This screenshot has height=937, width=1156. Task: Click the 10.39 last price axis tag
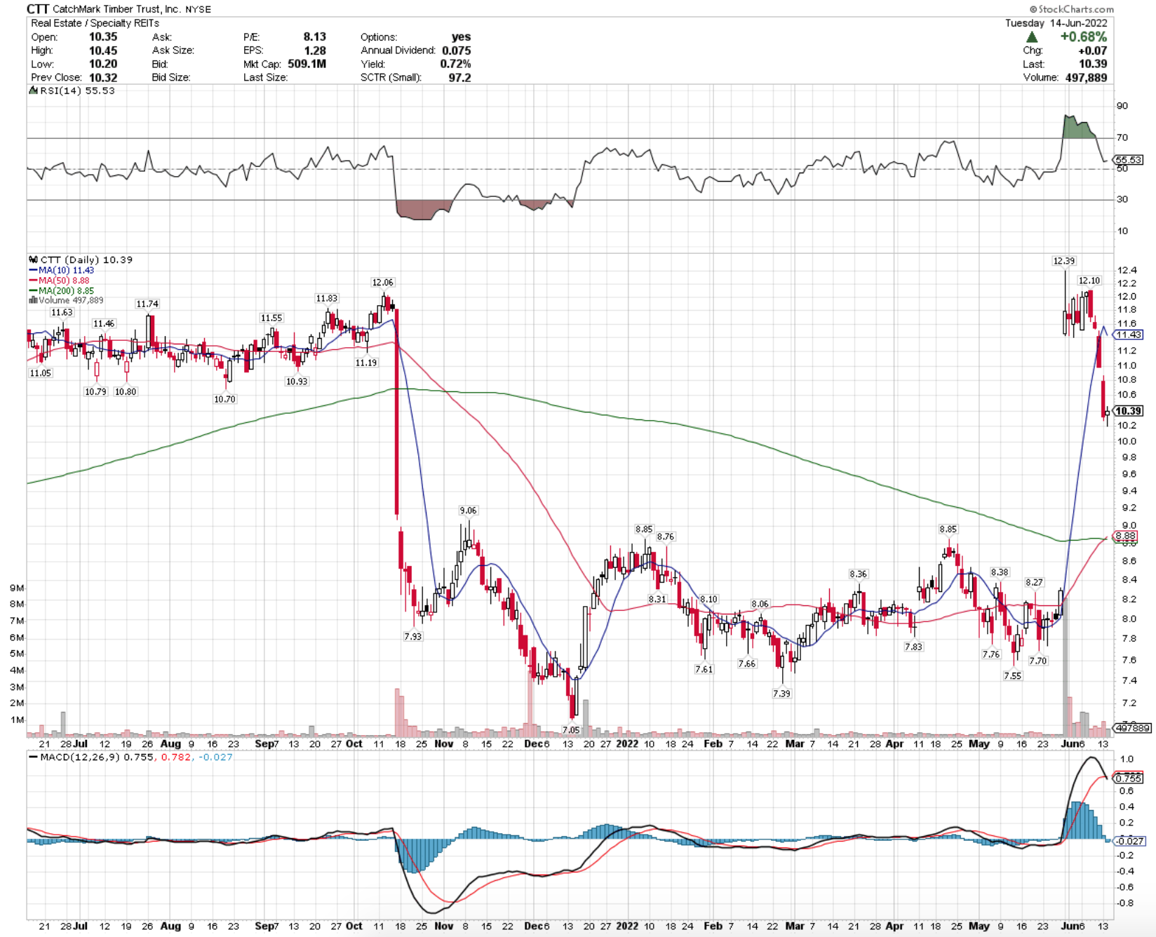pyautogui.click(x=1129, y=411)
